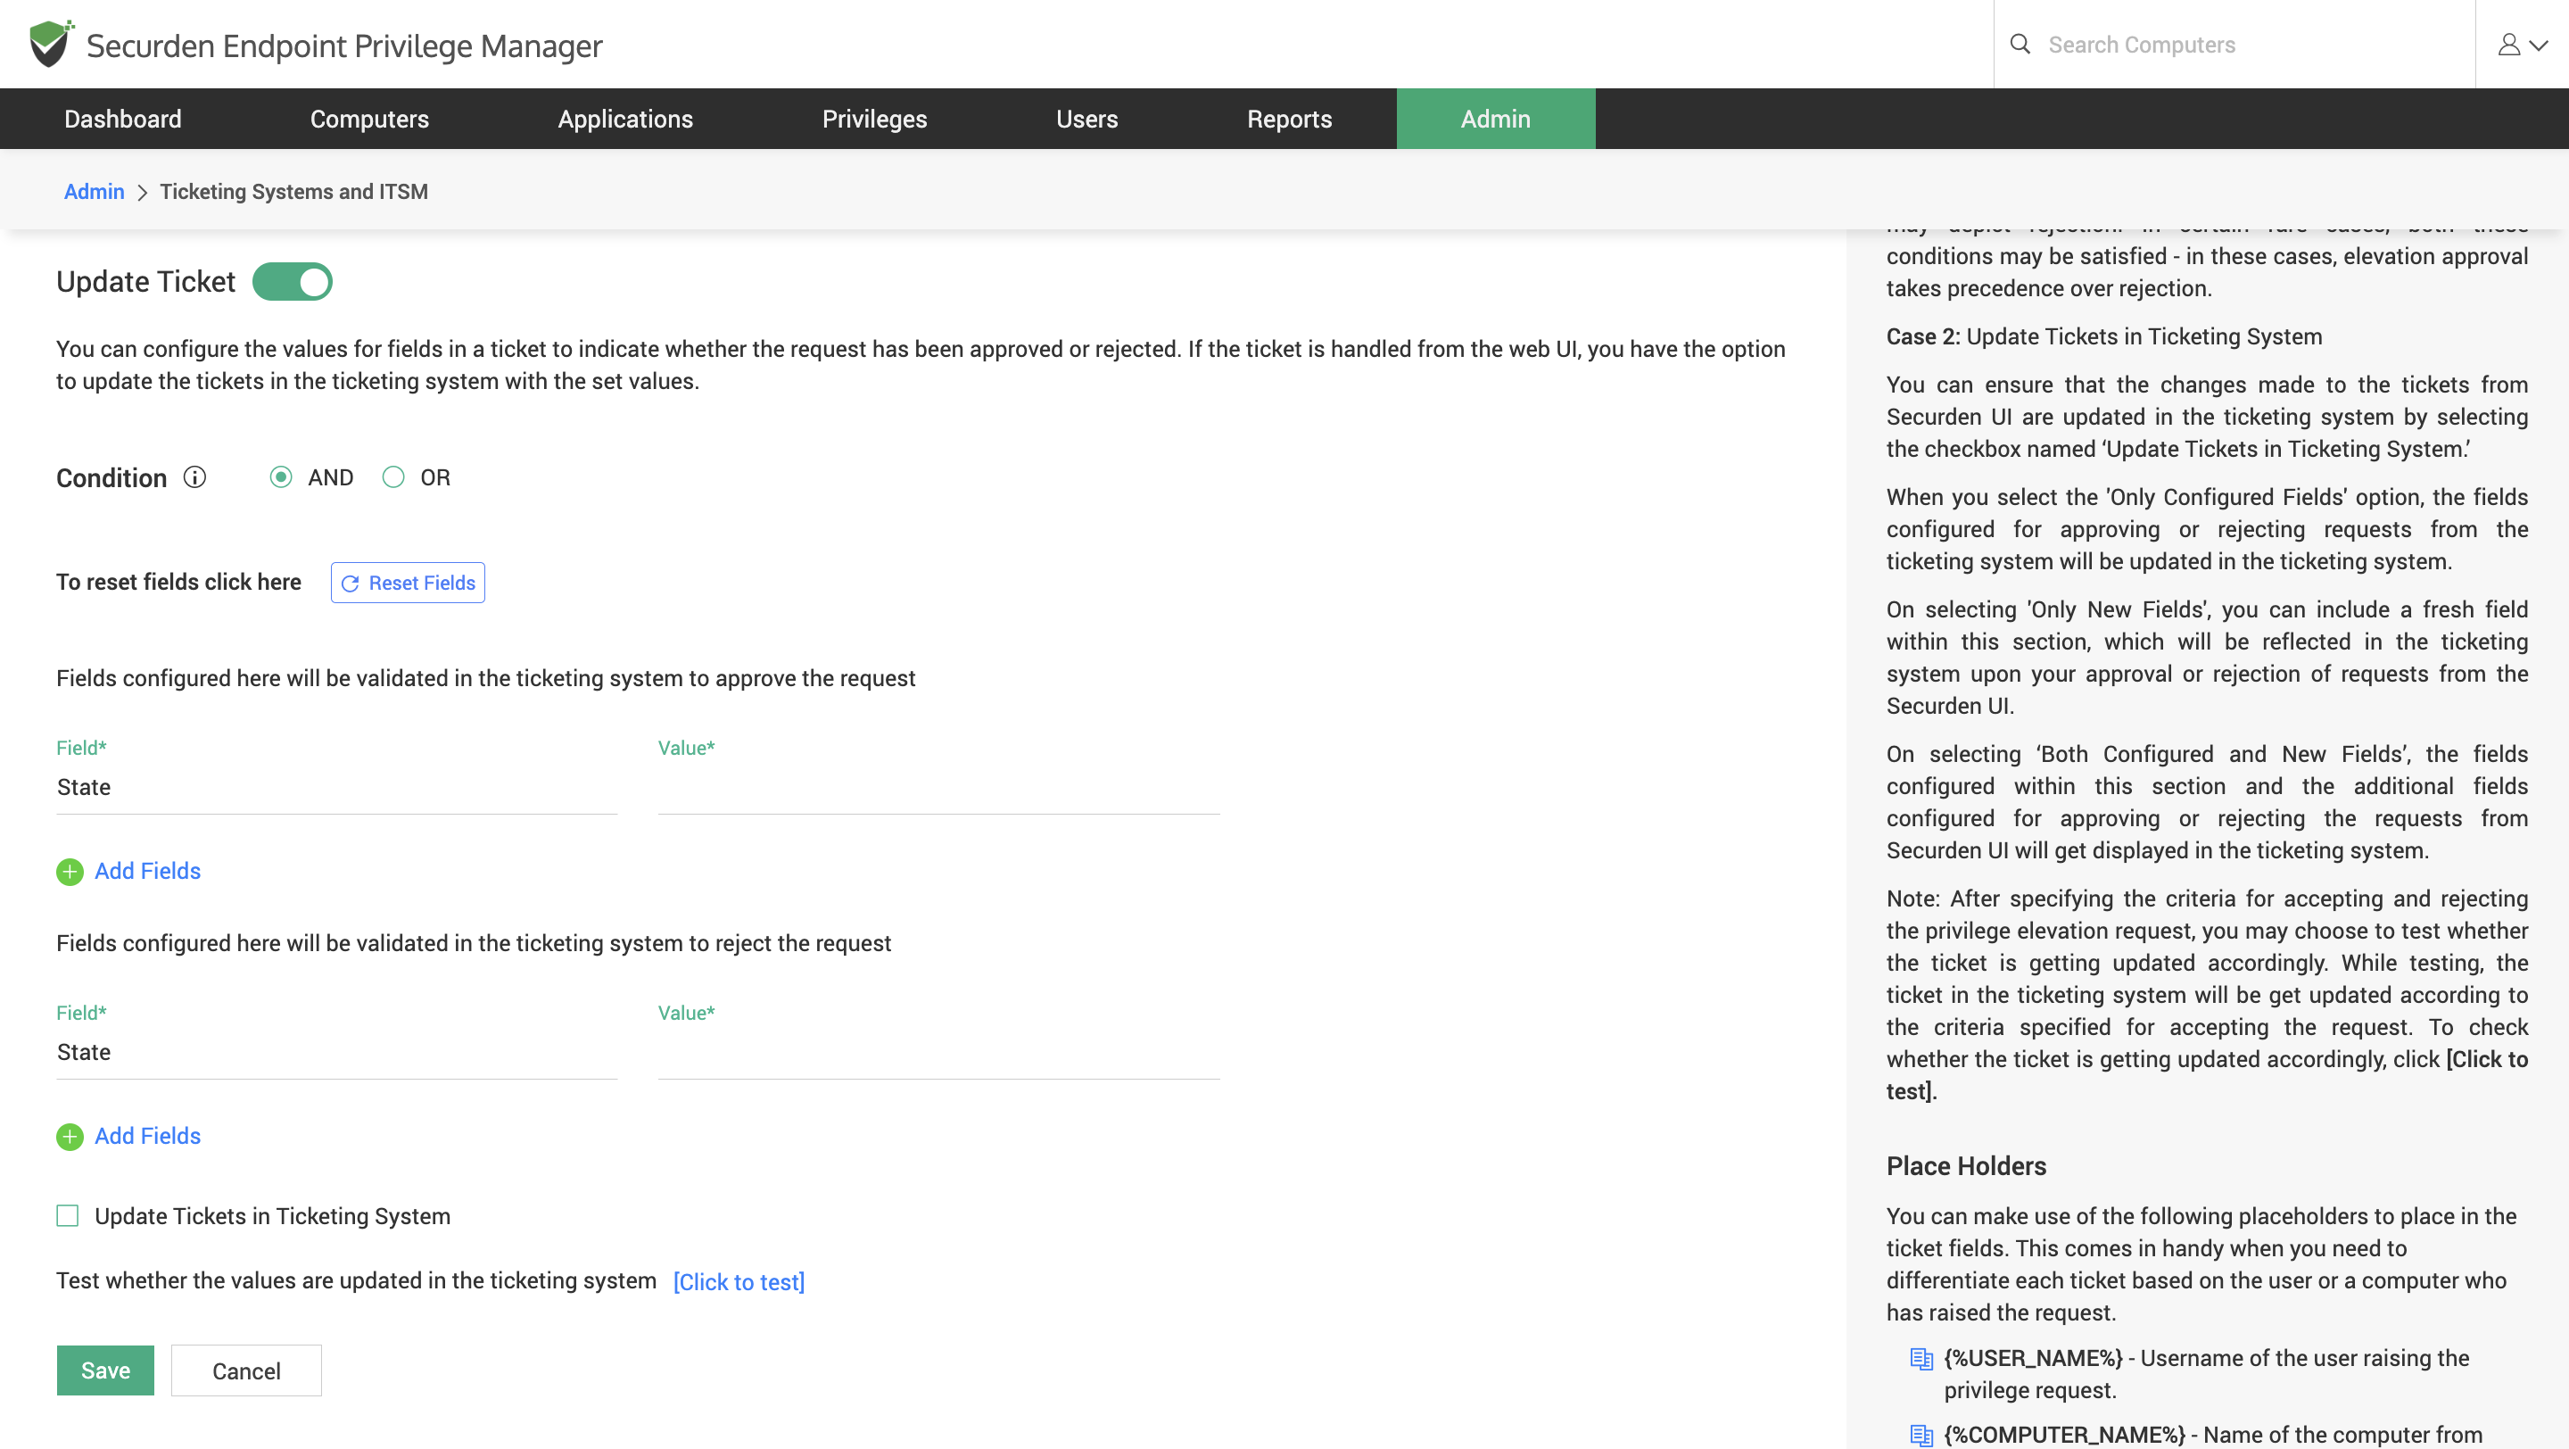The image size is (2569, 1449).
Task: Click the search magnifier icon
Action: pos(2020,44)
